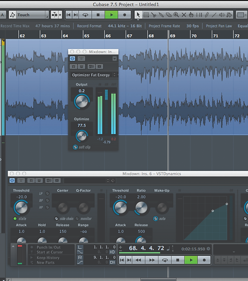Image resolution: width=248 pixels, height=281 pixels.
Task: Click the Stop button in transport panel
Action: point(177,260)
